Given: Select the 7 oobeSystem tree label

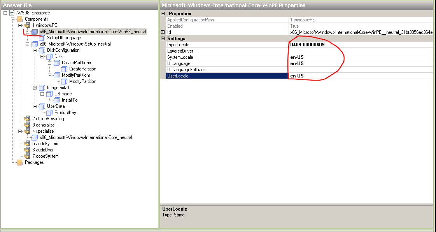Looking at the screenshot, I should point(46,156).
